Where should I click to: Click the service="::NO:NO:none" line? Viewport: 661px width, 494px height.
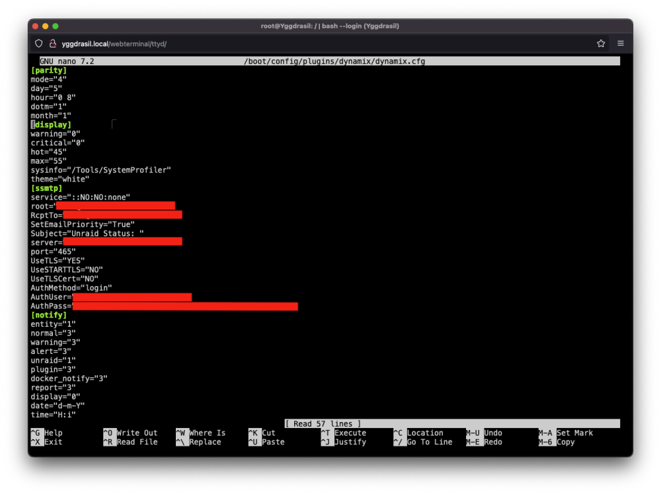[x=81, y=197]
